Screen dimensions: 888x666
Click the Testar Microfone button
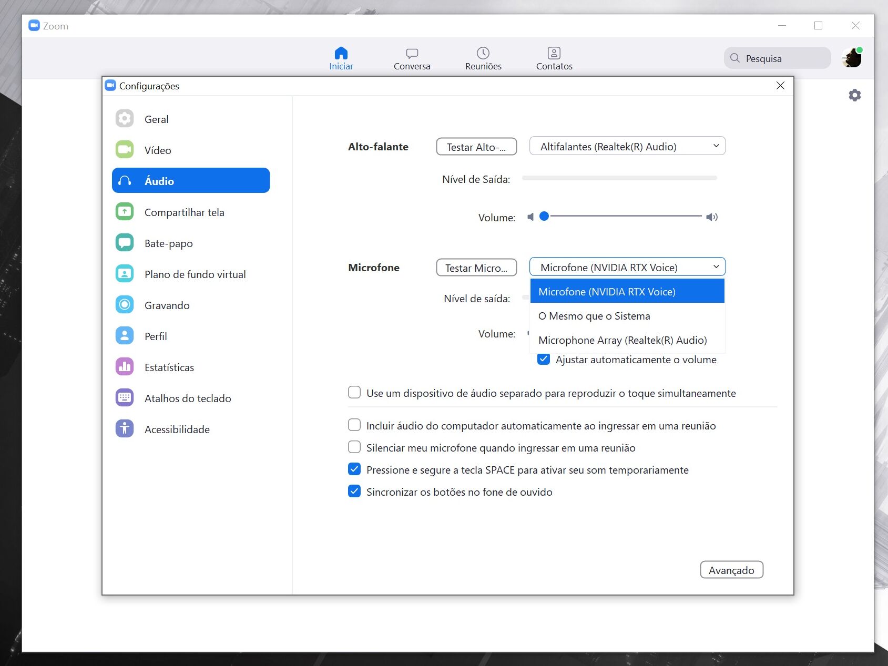pos(476,268)
